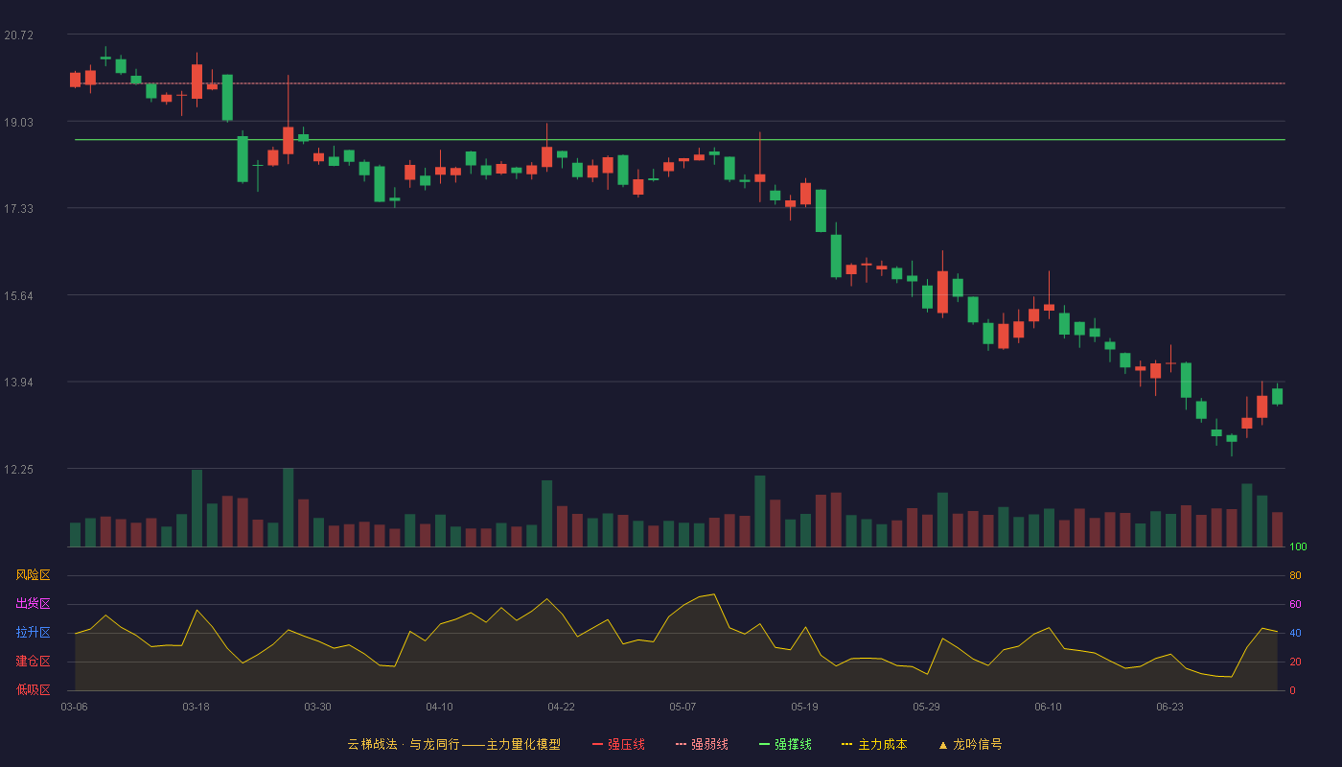Toggle the 主力量化模型 legend entry
The width and height of the screenshot is (1342, 767).
click(x=453, y=744)
